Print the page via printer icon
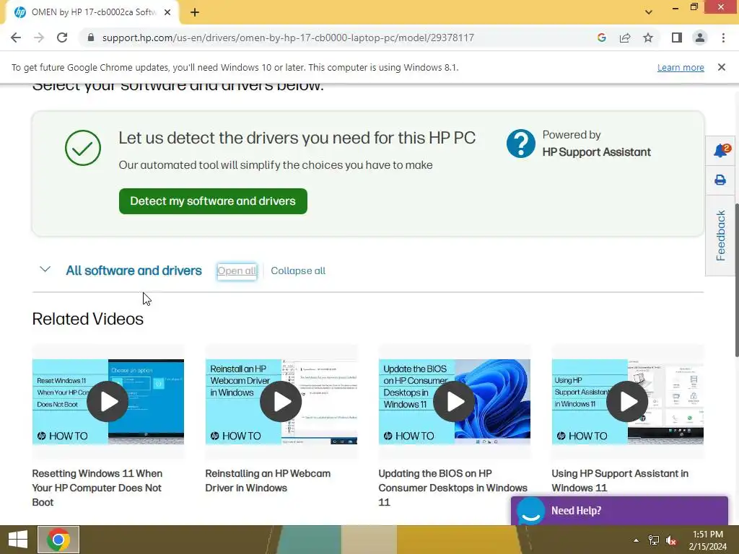739x554 pixels. [x=720, y=180]
